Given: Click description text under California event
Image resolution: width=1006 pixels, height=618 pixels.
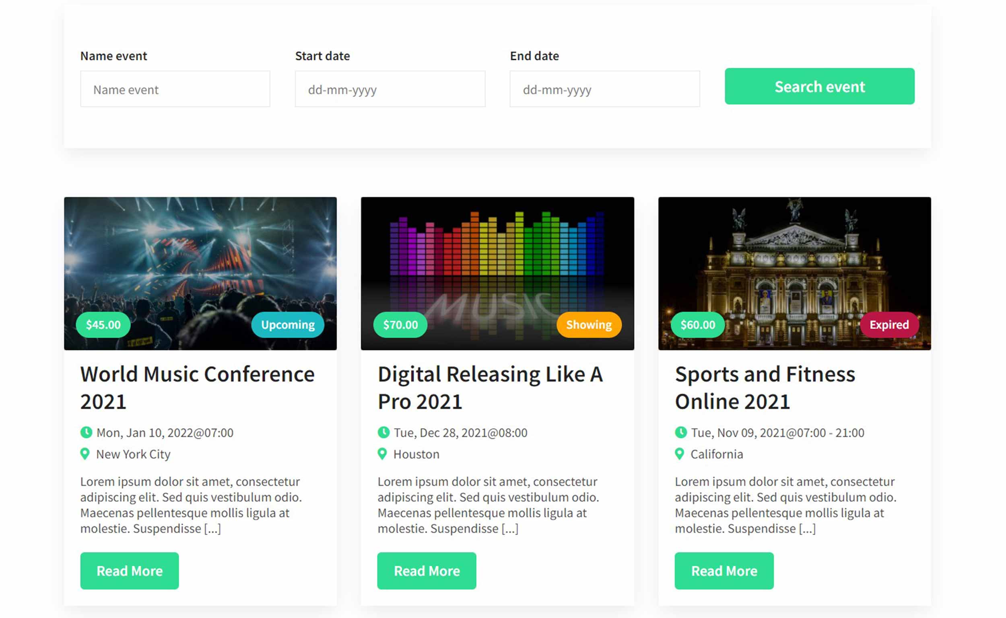Looking at the screenshot, I should [x=785, y=505].
